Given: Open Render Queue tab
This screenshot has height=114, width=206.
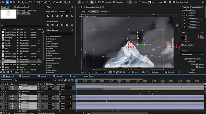Looking at the screenshot, I should 88,76.
